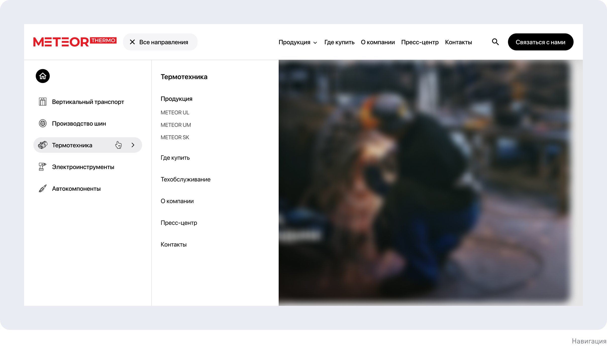The image size is (607, 346).
Task: Open Где купить in top navigation
Action: [339, 42]
